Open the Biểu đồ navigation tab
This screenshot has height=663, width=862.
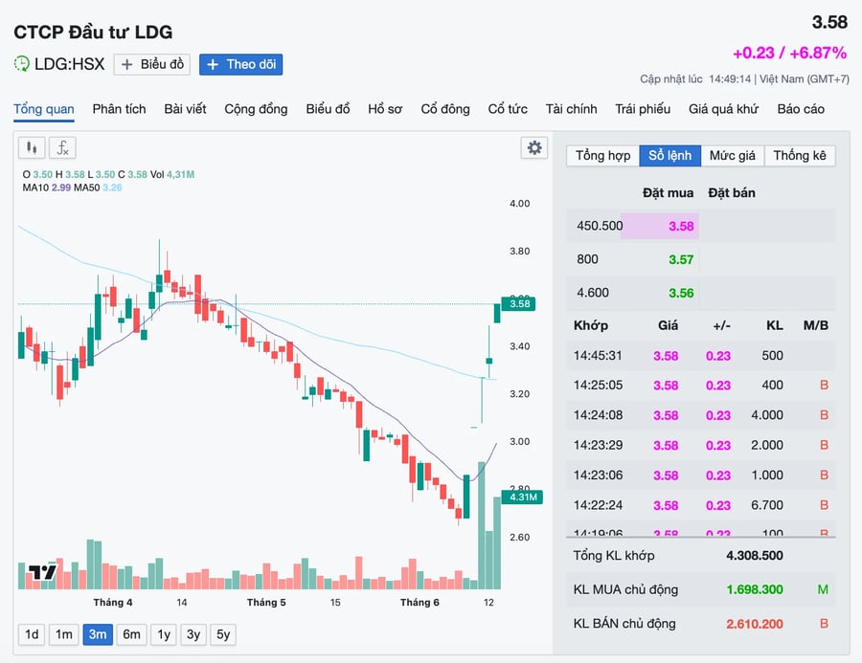(329, 109)
